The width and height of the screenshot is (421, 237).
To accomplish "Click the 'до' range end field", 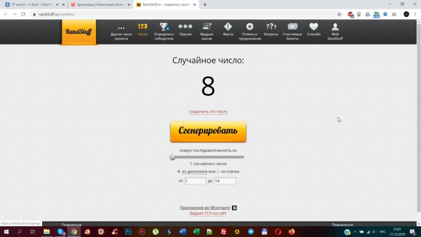I will coord(225,181).
